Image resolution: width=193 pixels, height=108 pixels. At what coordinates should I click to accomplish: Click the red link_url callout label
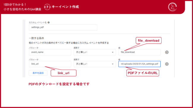click(64, 73)
